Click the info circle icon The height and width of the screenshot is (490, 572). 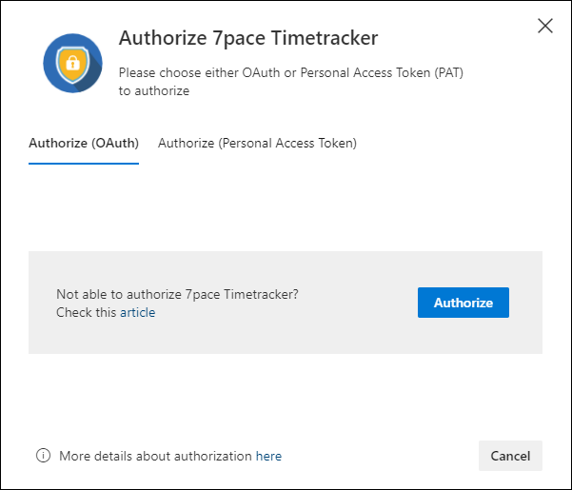43,456
